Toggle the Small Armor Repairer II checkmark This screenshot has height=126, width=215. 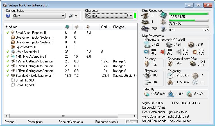[x=8, y=32]
